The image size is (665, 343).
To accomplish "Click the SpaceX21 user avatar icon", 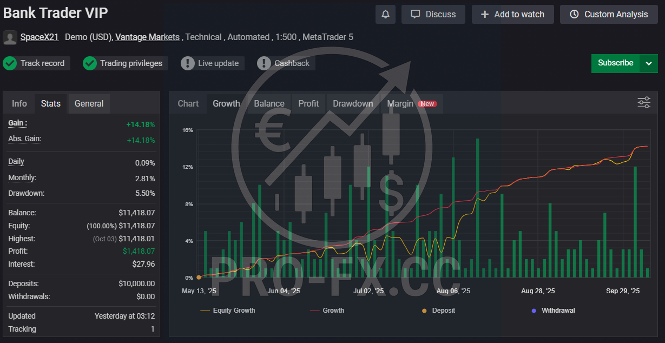I will 10,38.
